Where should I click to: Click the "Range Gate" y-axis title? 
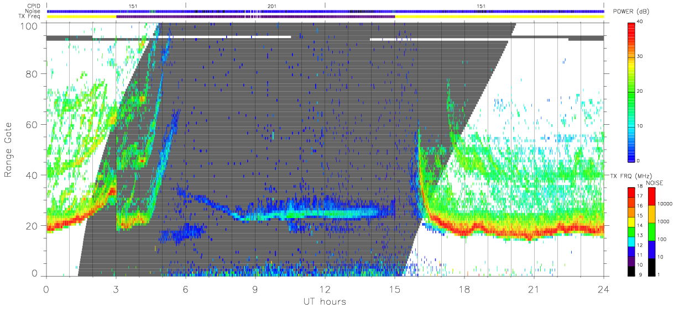pyautogui.click(x=9, y=149)
